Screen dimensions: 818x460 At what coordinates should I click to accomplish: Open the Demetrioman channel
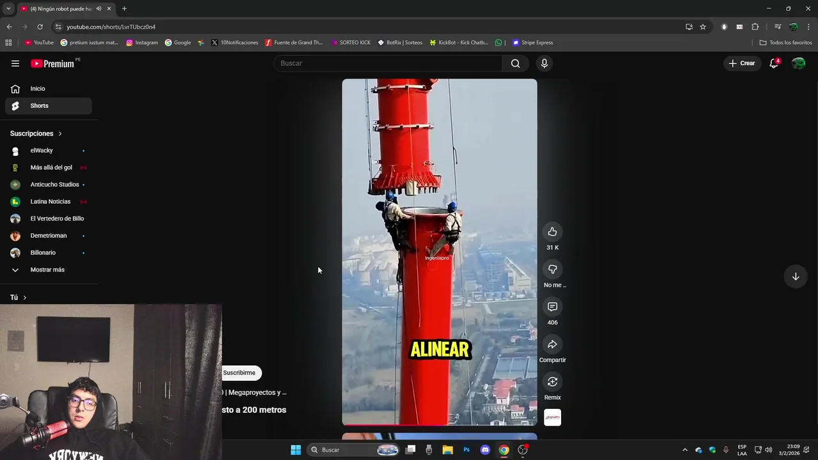point(49,236)
